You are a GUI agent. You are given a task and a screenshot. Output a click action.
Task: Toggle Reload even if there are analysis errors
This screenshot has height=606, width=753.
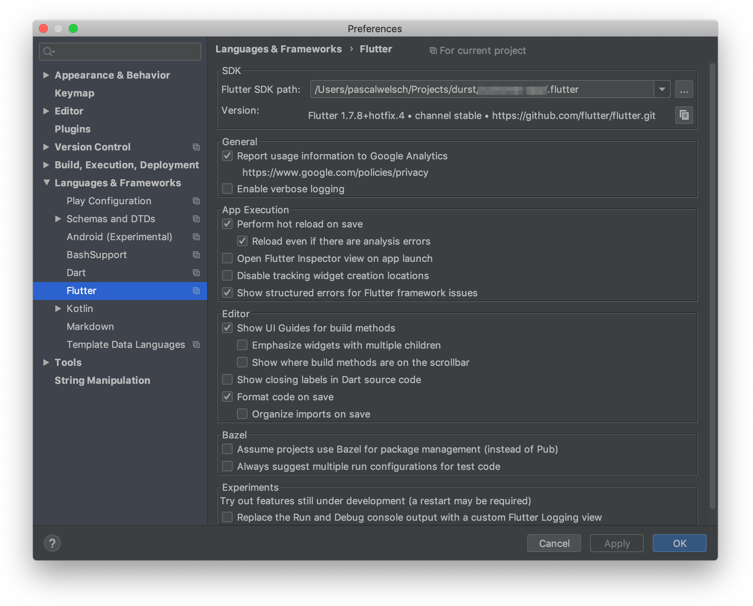[242, 241]
